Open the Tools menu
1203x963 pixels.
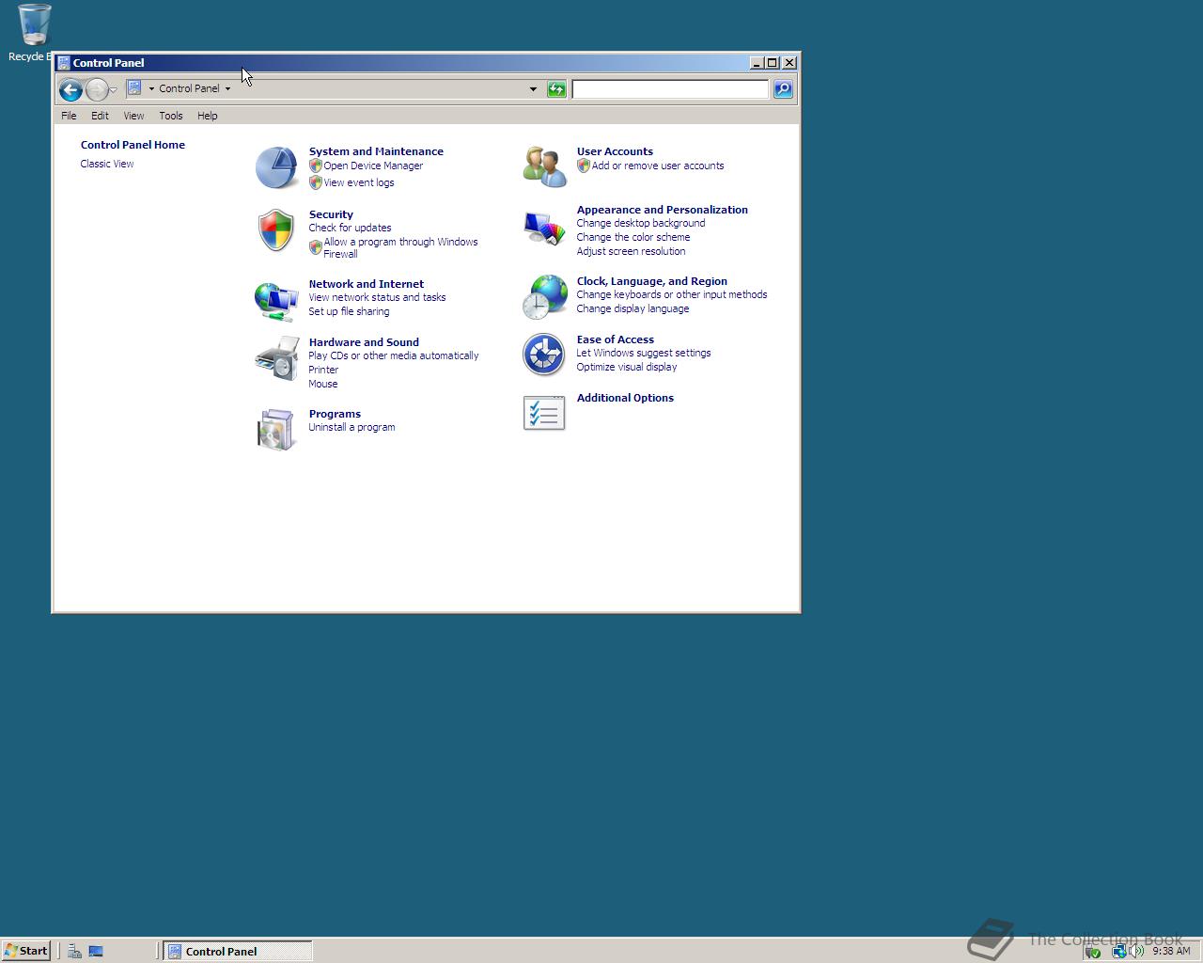[x=171, y=116]
